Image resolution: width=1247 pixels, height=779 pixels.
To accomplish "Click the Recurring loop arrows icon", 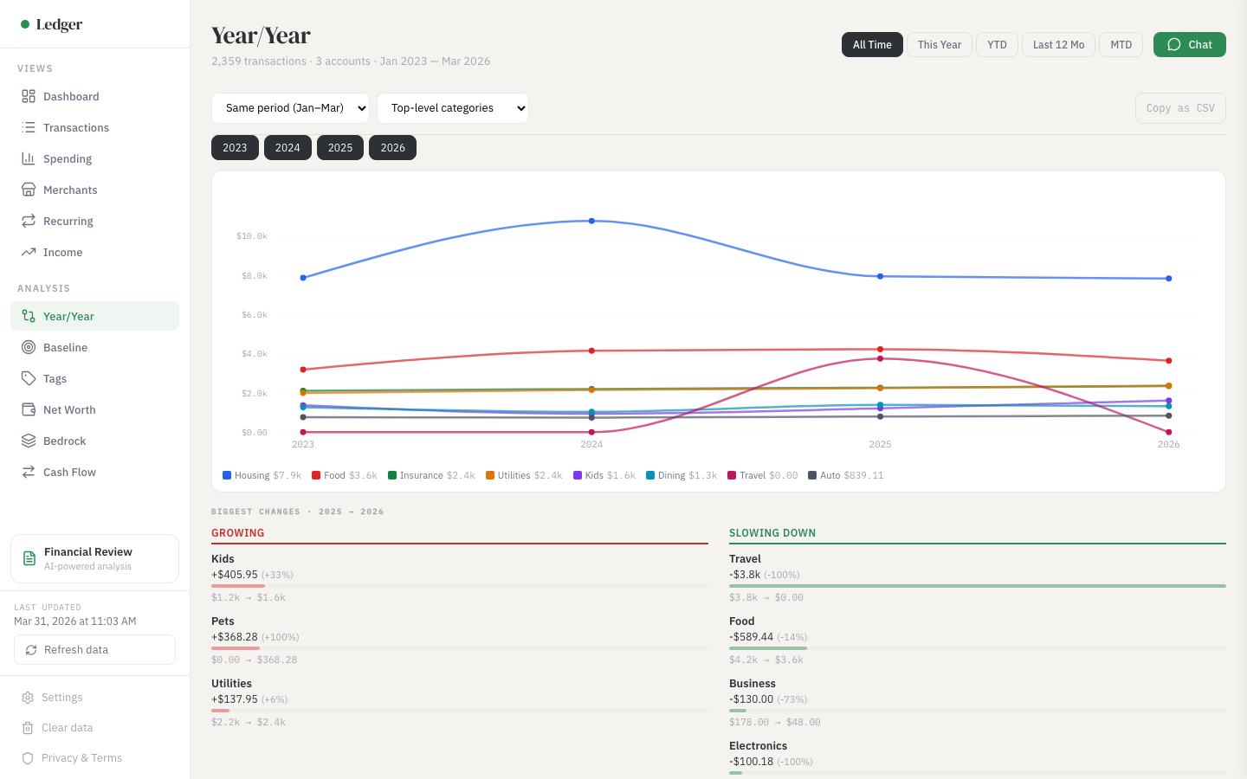I will coord(29,221).
